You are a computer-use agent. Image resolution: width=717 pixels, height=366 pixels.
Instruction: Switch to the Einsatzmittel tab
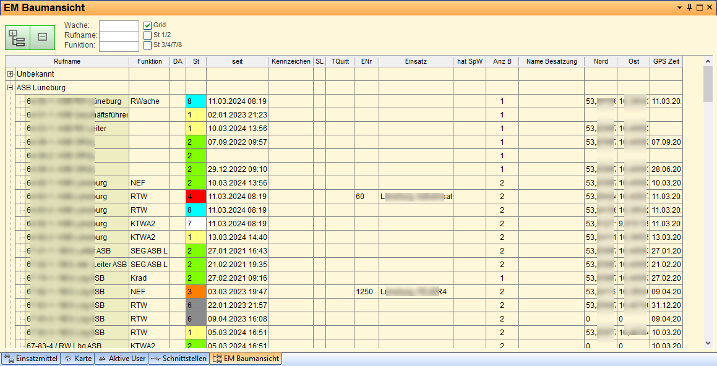coord(31,359)
